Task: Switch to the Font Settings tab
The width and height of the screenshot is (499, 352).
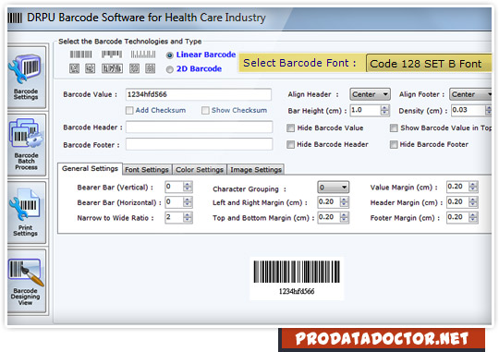Action: [x=147, y=170]
